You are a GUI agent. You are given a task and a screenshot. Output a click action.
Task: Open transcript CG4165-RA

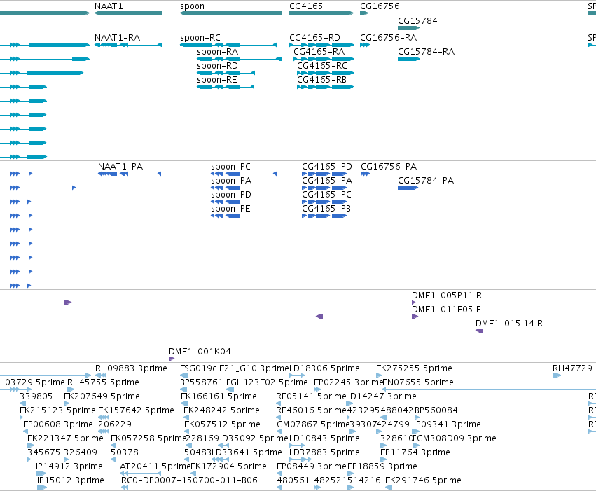(x=319, y=52)
